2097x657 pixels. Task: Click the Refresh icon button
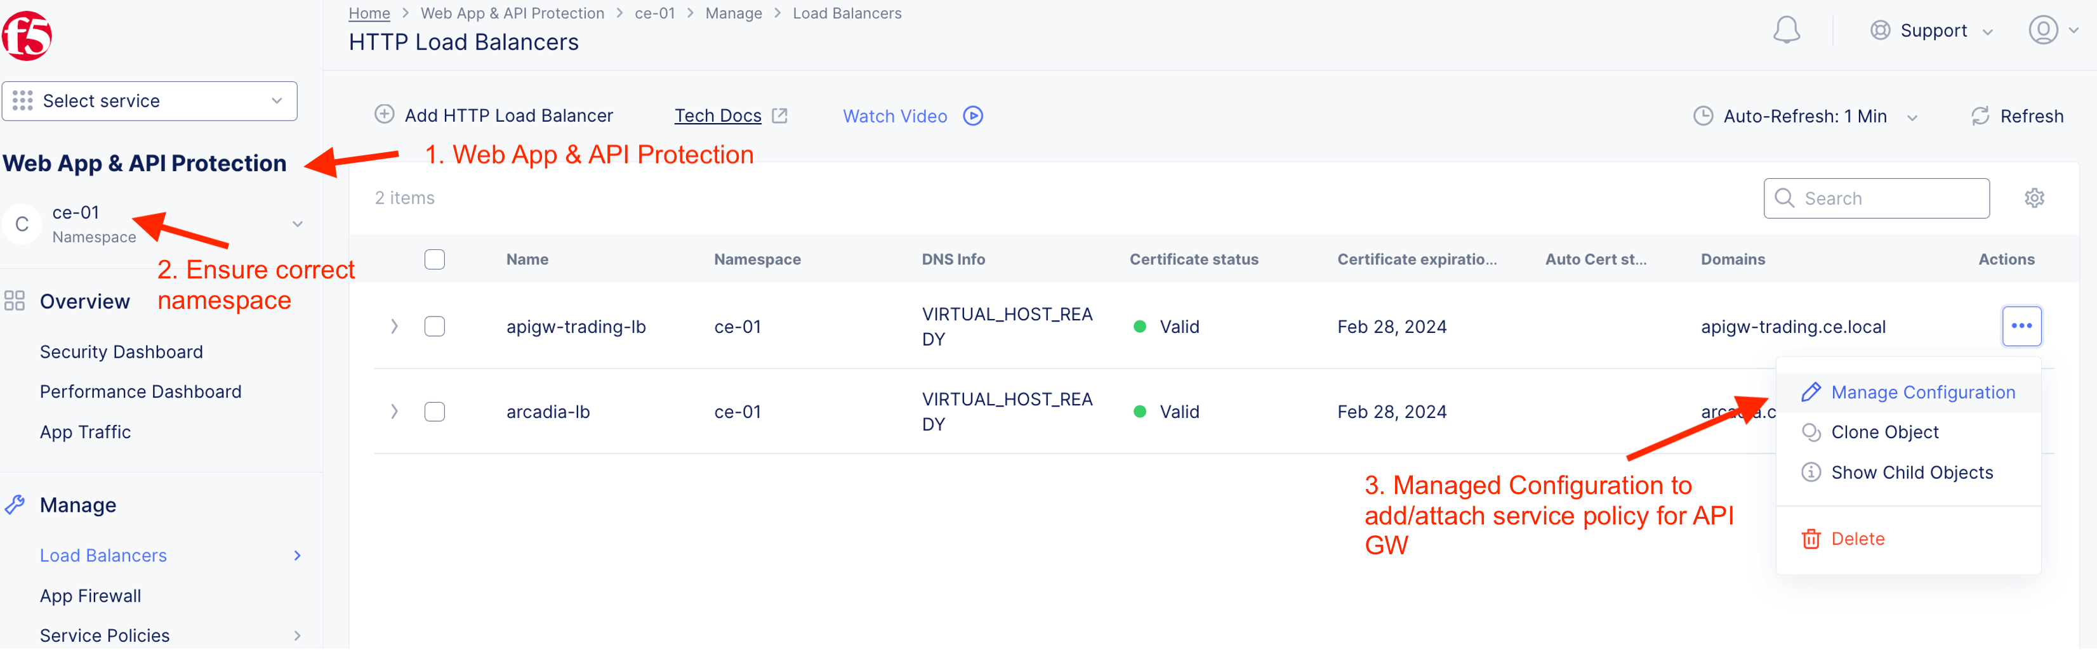[x=1980, y=116]
